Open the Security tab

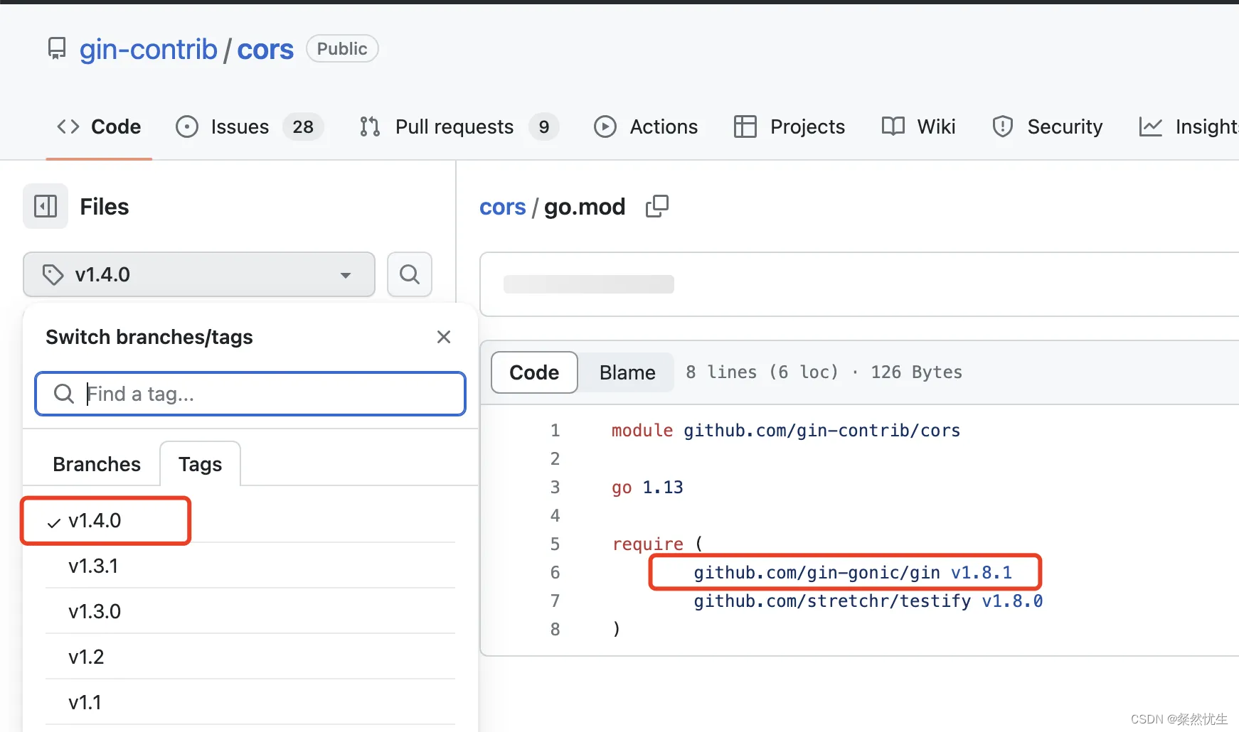[x=1047, y=127]
